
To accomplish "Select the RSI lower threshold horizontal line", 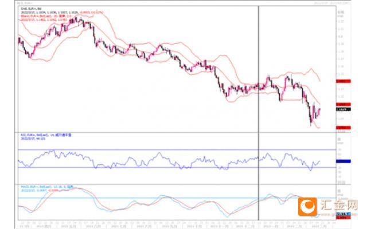I will point(177,167).
